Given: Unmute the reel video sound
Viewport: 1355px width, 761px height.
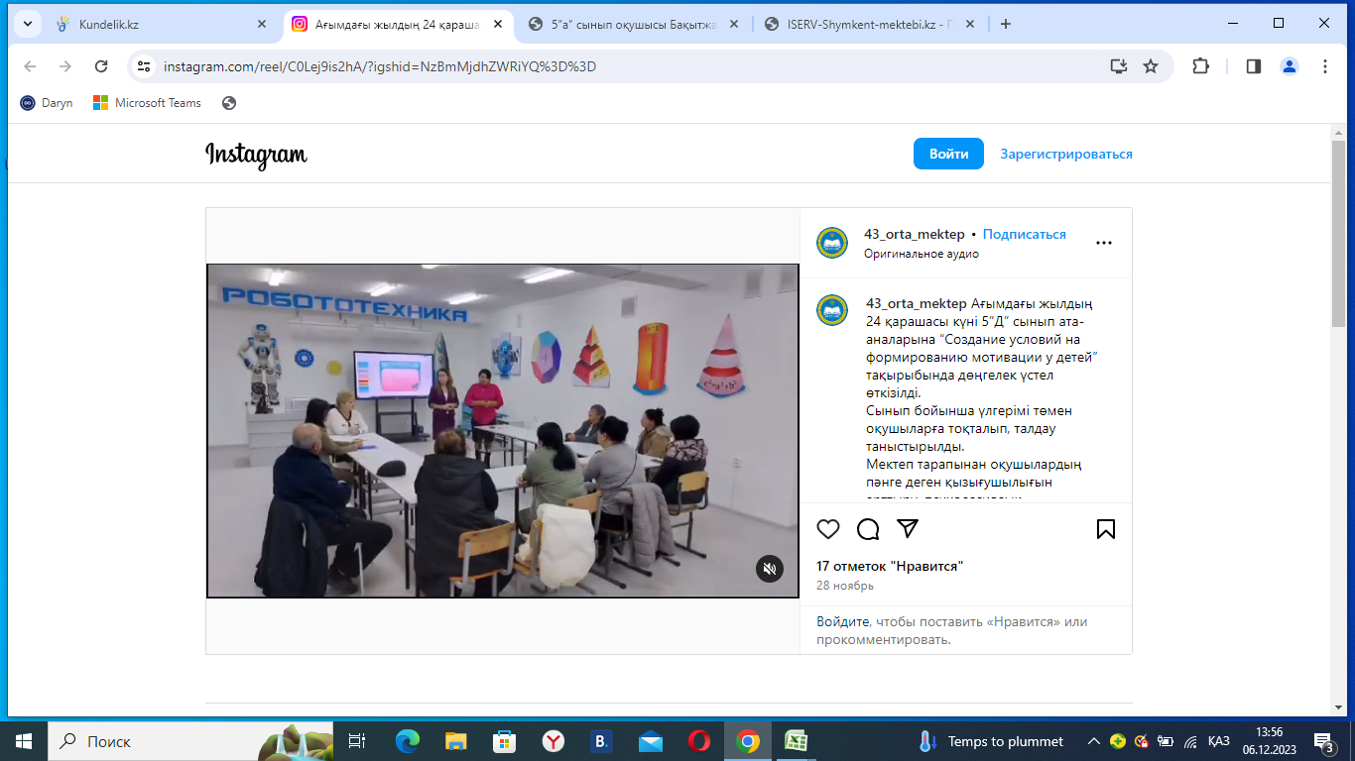Looking at the screenshot, I should click(770, 568).
